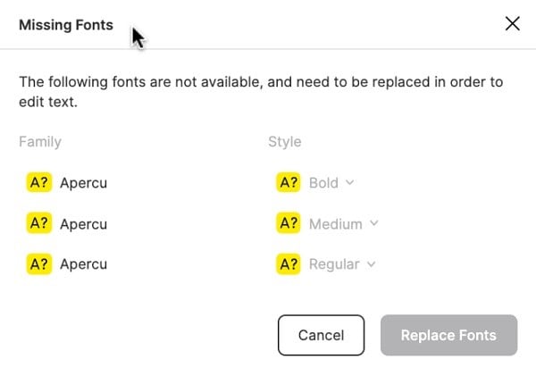Select the Apercu family in the Regular row
The image size is (536, 376).
(x=83, y=264)
